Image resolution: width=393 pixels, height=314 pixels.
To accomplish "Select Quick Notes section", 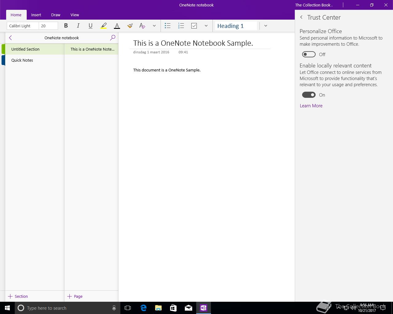I will click(x=34, y=60).
